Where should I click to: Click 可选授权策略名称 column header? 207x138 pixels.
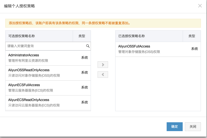[22, 36]
